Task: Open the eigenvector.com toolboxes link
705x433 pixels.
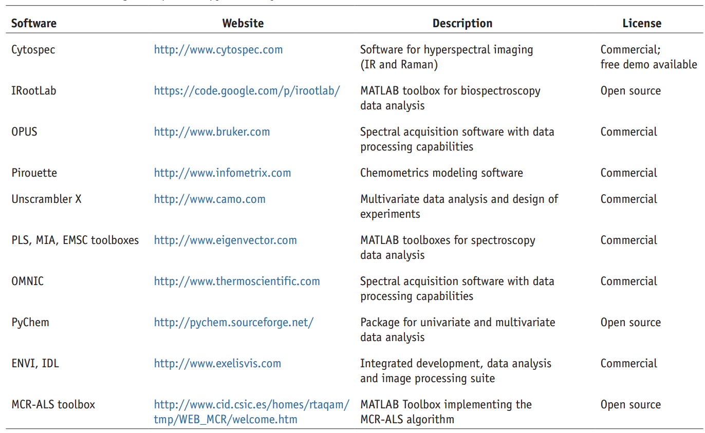Action: [x=225, y=240]
